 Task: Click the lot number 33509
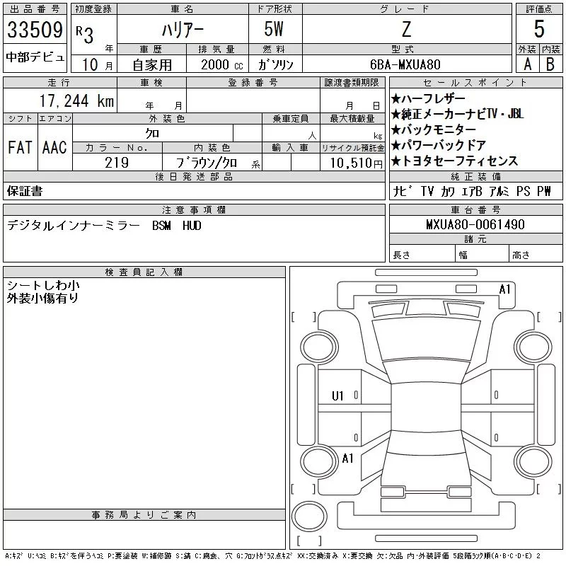(x=35, y=30)
